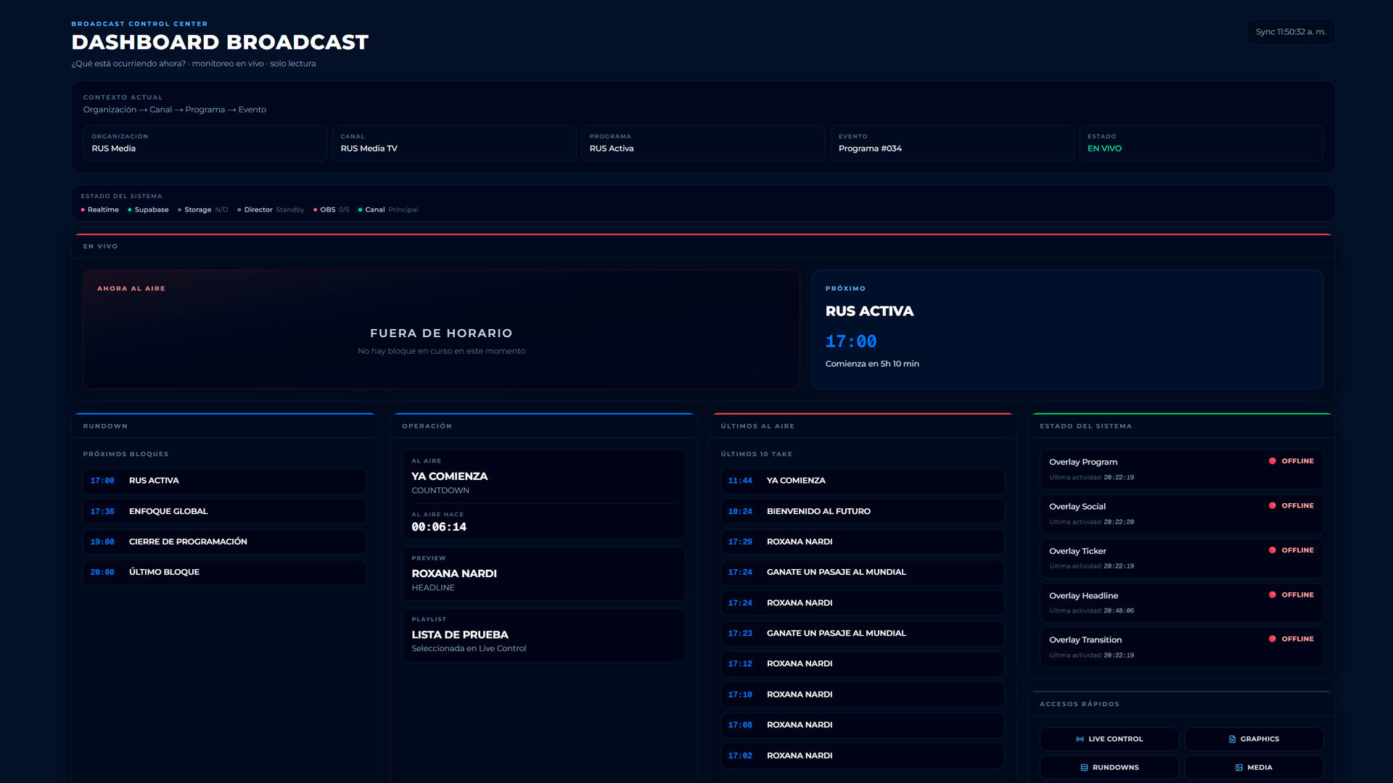This screenshot has height=783, width=1393.
Task: Open the Graphics quick access button
Action: 1254,739
